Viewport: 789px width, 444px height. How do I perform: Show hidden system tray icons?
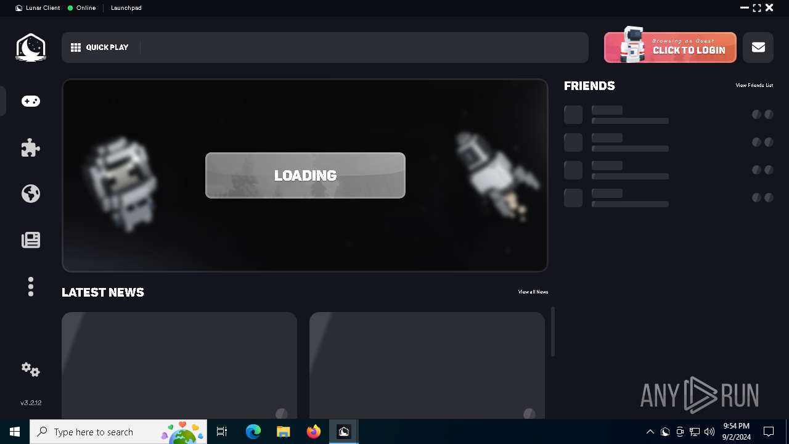[x=650, y=432]
